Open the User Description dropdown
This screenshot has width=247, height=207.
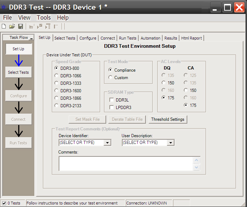click(x=171, y=143)
